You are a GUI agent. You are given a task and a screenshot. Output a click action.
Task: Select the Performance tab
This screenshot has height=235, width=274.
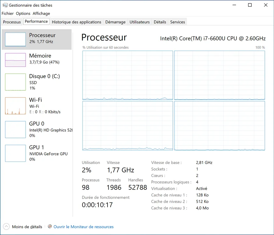point(36,22)
